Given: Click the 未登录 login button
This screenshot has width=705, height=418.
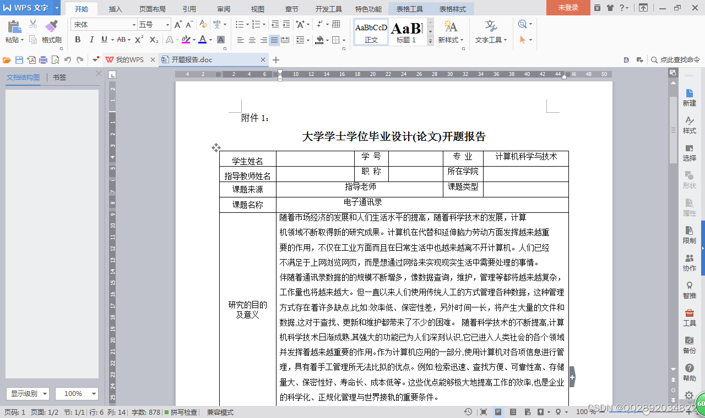Looking at the screenshot, I should 568,8.
